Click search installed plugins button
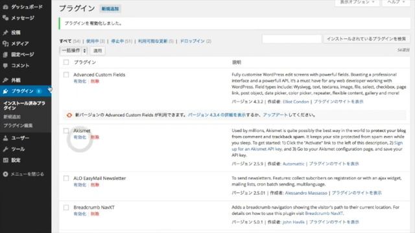This screenshot has height=233, width=415. click(x=366, y=39)
